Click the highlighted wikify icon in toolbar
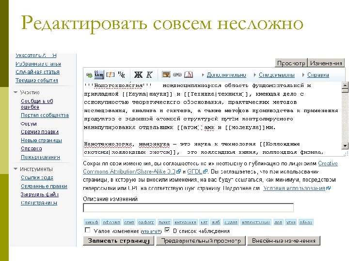 pyautogui.click(x=99, y=75)
